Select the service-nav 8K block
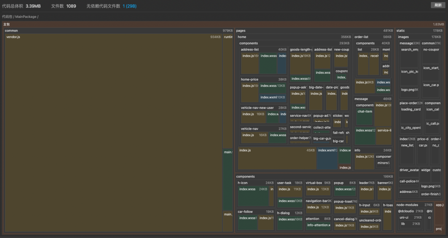The width and height of the screenshot is (448, 238). 300,117
